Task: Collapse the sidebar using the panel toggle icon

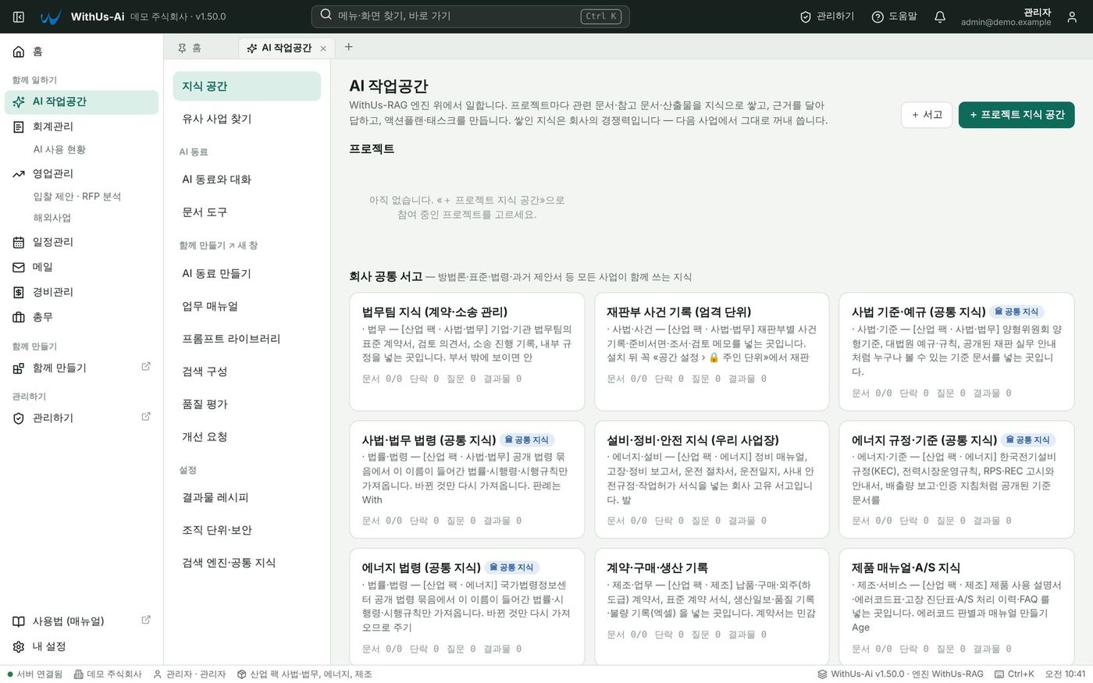Action: click(19, 16)
